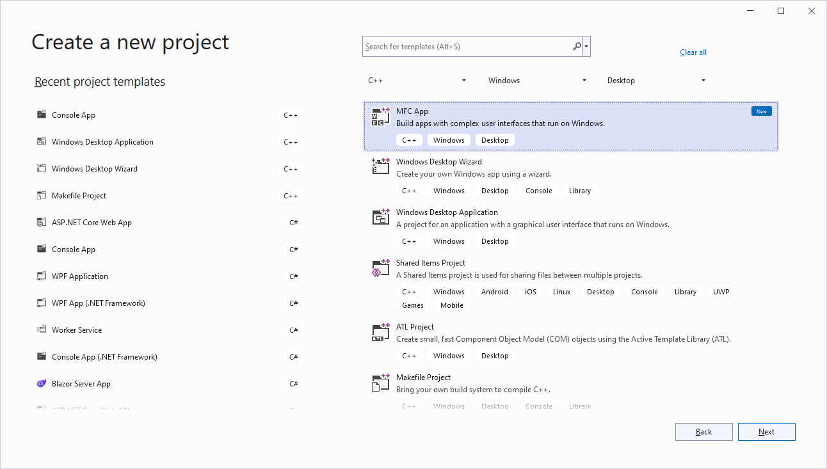The image size is (827, 469).
Task: Click the MFC App description text
Action: pyautogui.click(x=501, y=123)
